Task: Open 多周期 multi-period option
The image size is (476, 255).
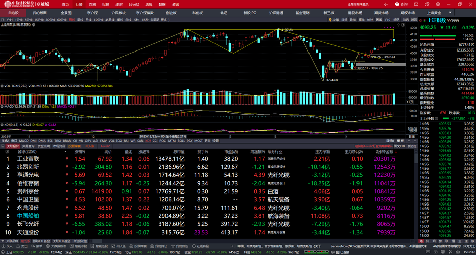Action: pyautogui.click(x=155, y=20)
